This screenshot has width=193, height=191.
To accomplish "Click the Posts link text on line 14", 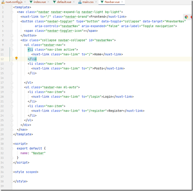I will coord(99,68).
